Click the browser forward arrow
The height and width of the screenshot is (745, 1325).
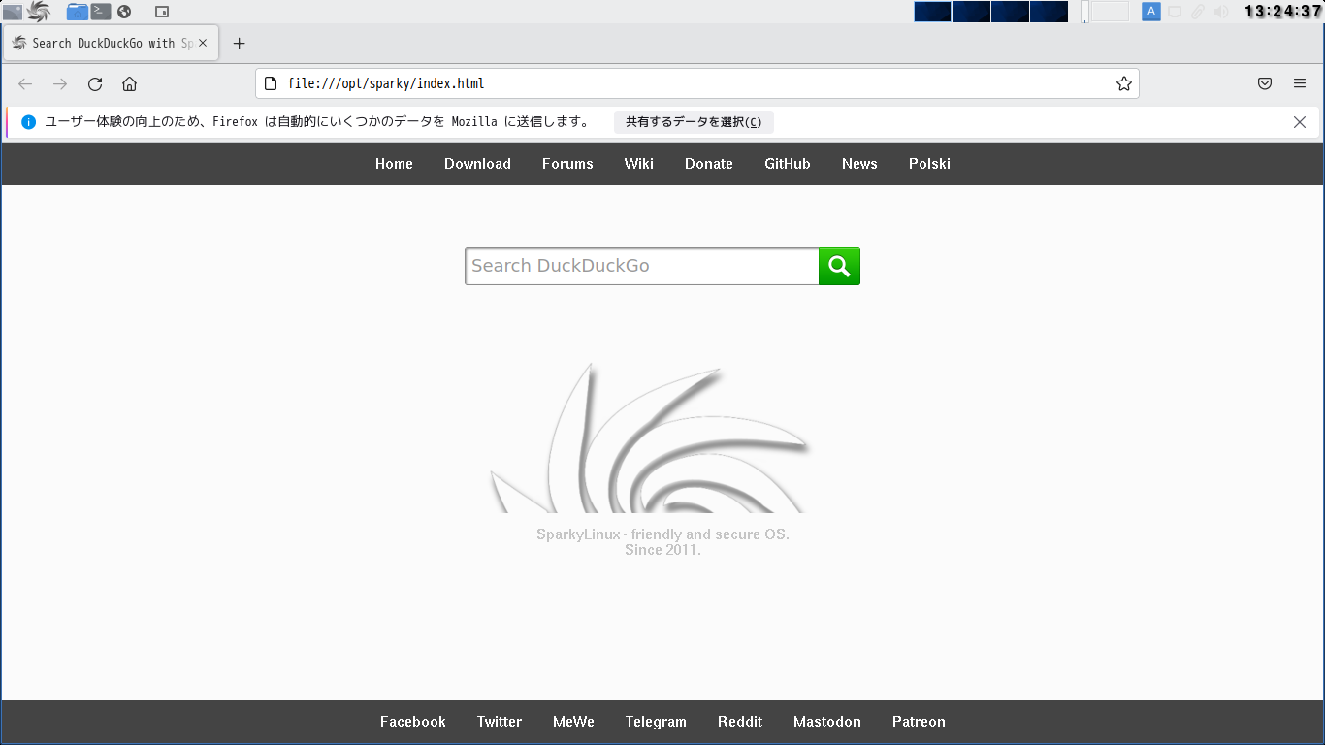coord(60,83)
